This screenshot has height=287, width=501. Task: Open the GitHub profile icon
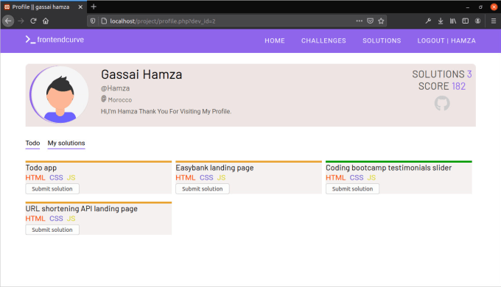coord(442,104)
